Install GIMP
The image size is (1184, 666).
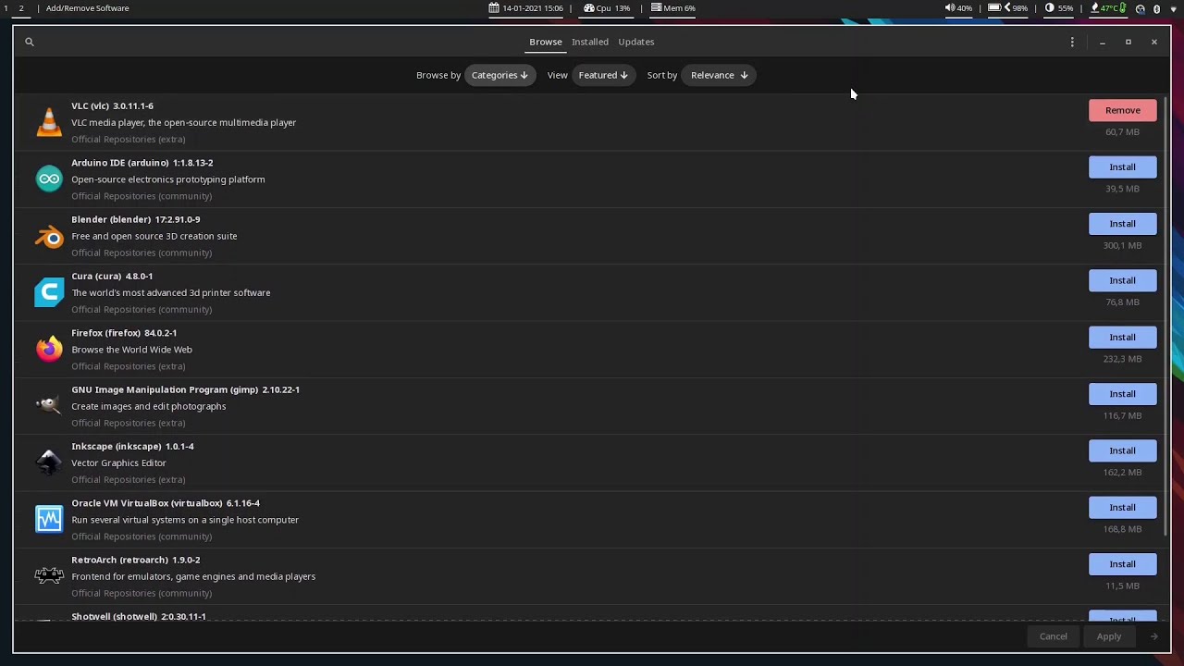click(1122, 394)
